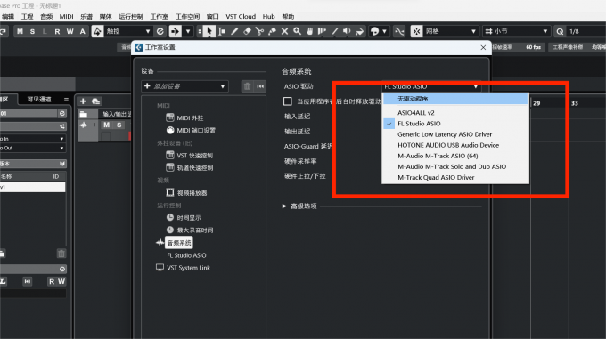This screenshot has height=339, width=606.
Task: Select the Mute X tool
Action: pyautogui.click(x=284, y=31)
